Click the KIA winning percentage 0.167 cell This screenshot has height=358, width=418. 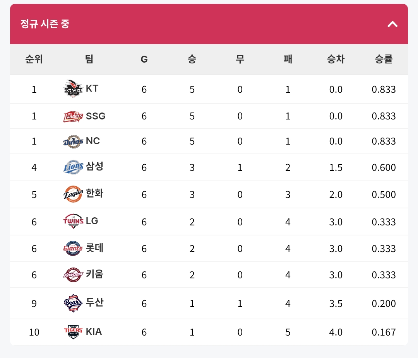click(x=384, y=332)
